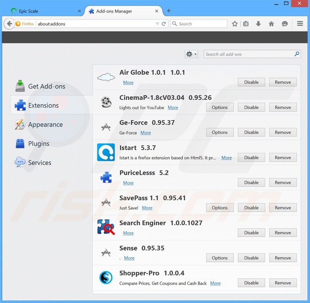Screen dimensions: 310x303
Task: Click the Search Enginer puzzle icon
Action: click(x=106, y=227)
